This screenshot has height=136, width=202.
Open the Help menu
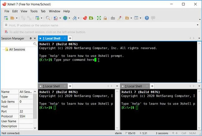67,11
